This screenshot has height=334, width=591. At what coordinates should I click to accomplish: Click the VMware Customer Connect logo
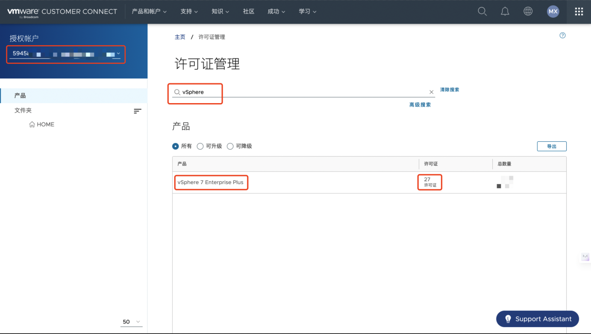(x=62, y=12)
